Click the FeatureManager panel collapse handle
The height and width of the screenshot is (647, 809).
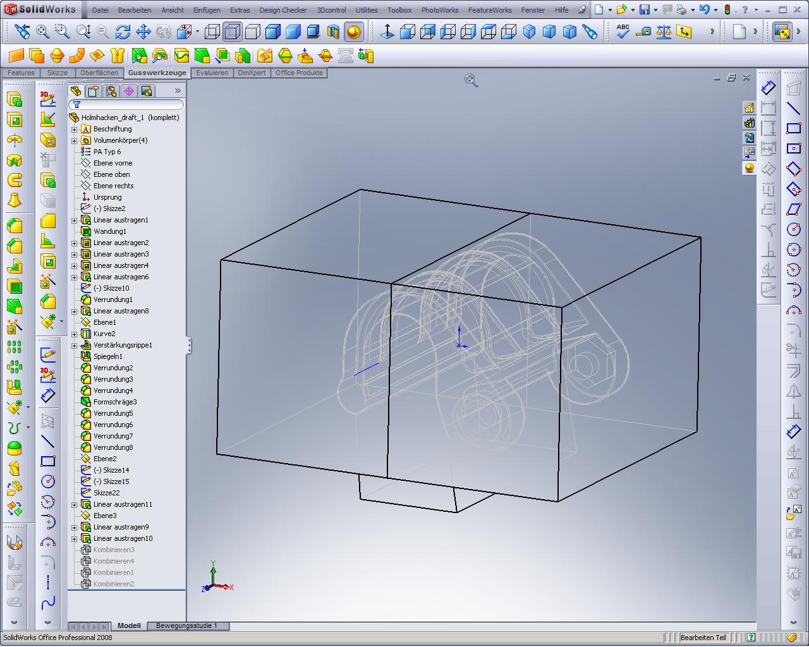[x=189, y=344]
